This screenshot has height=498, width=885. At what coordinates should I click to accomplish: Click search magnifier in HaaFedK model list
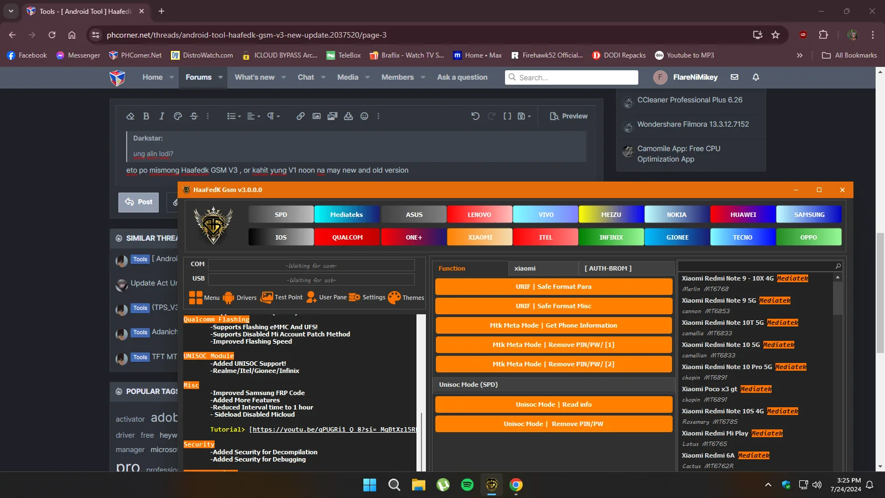point(838,266)
